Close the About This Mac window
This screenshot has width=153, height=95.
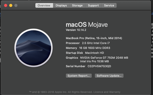pyautogui.click(x=6, y=5)
